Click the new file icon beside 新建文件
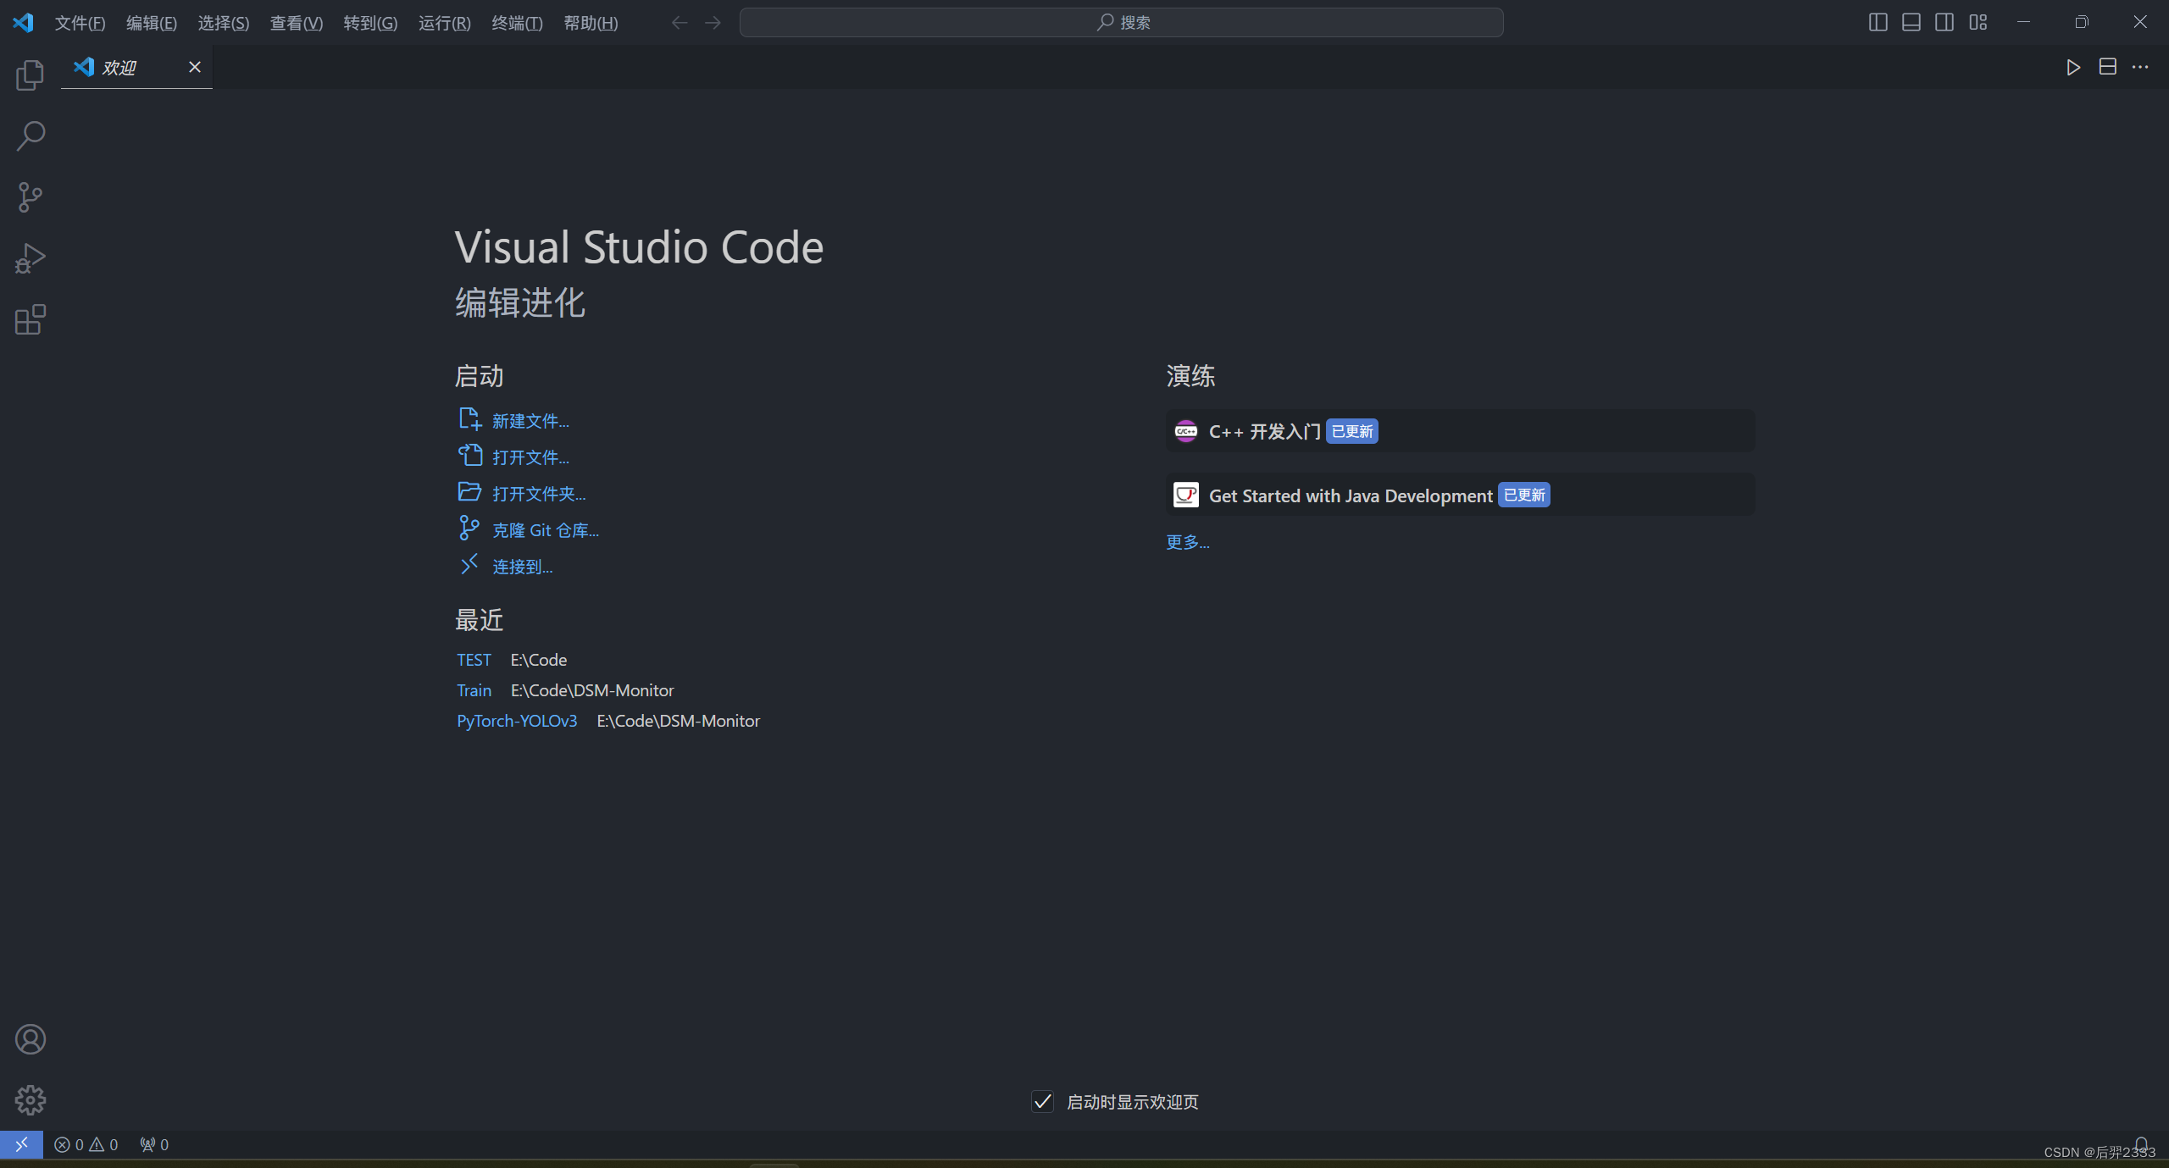2169x1168 pixels. tap(469, 419)
